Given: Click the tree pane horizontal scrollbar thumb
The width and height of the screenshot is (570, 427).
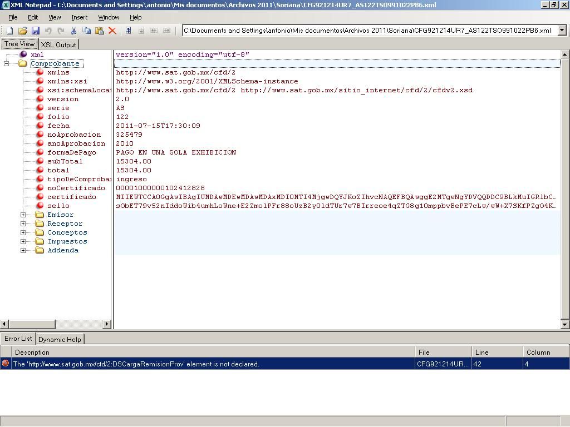Looking at the screenshot, I should click(x=32, y=324).
